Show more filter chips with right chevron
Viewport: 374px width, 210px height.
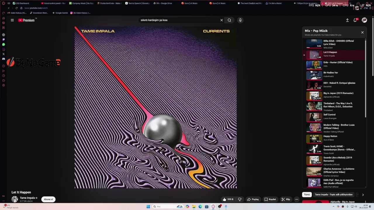363,195
